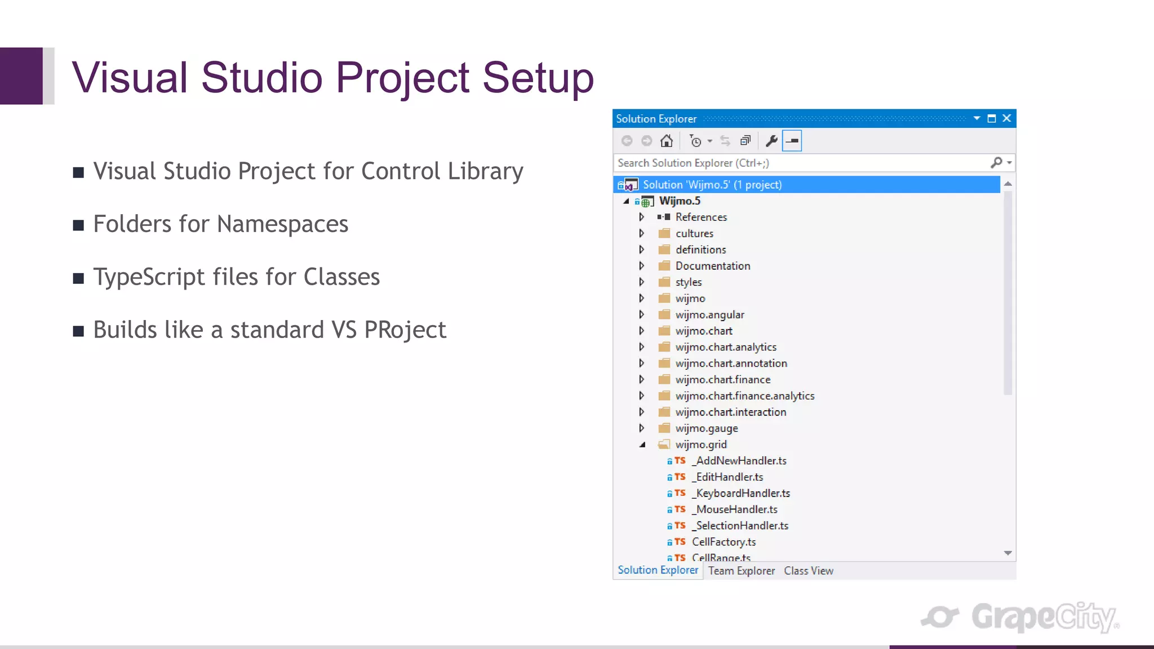Image resolution: width=1154 pixels, height=649 pixels.
Task: Expand the wijmo.gauge folder
Action: 641,428
